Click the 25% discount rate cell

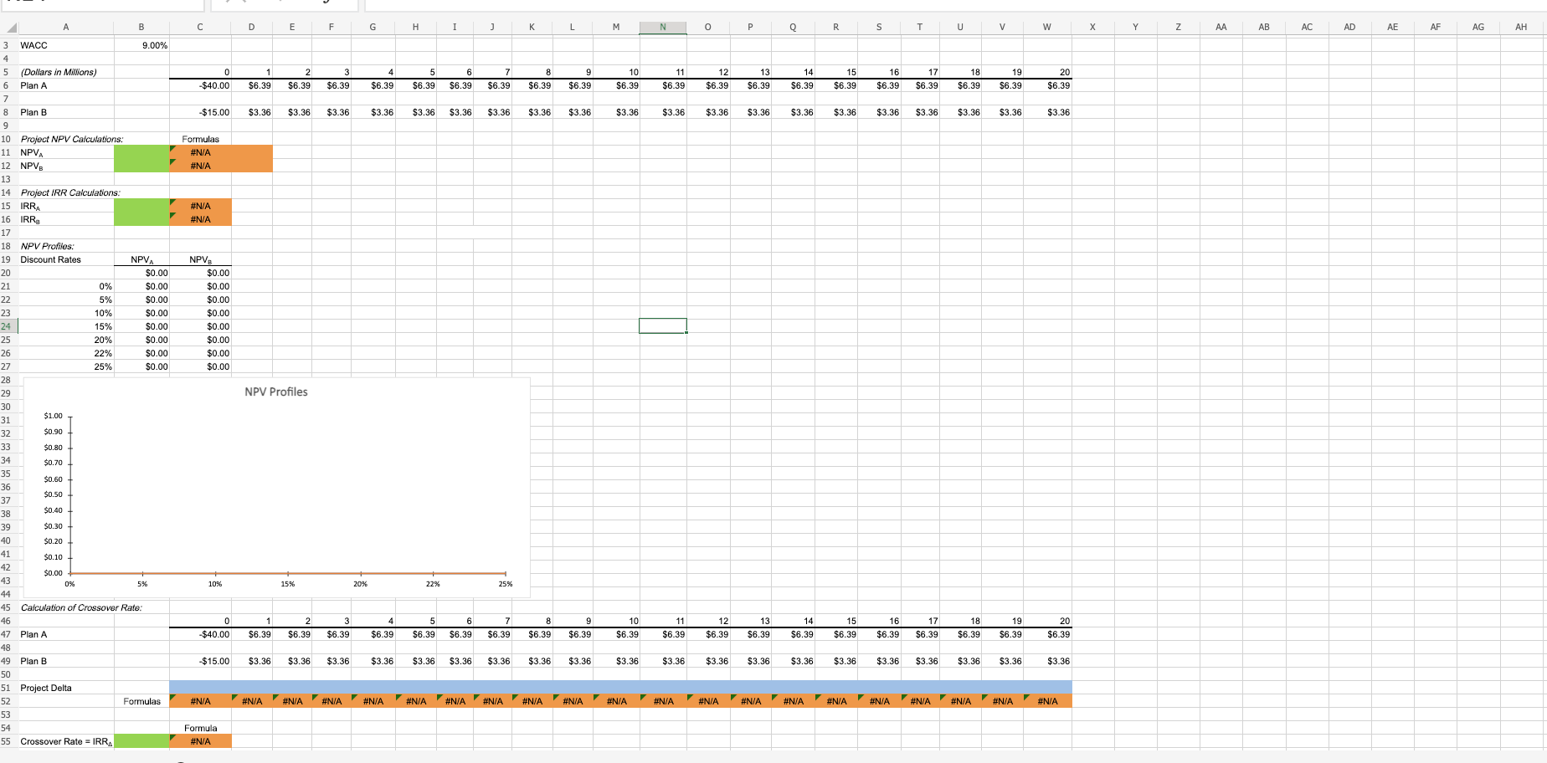[x=66, y=366]
